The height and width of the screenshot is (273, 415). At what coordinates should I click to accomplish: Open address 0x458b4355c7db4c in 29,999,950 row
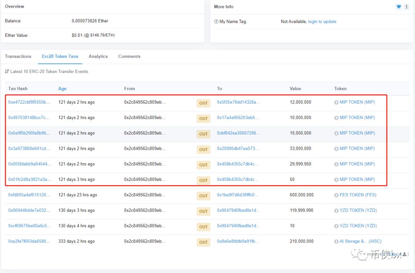click(x=238, y=164)
